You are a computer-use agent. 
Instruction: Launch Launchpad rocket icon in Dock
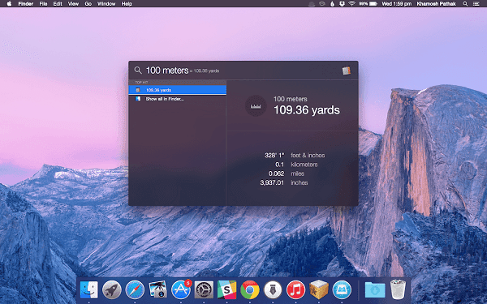pyautogui.click(x=112, y=290)
